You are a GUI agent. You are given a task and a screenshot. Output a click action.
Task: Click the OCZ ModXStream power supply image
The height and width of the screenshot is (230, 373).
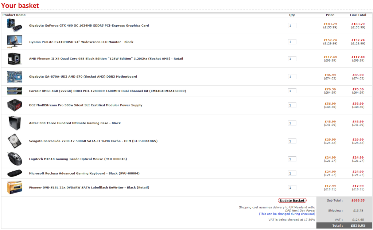click(14, 105)
